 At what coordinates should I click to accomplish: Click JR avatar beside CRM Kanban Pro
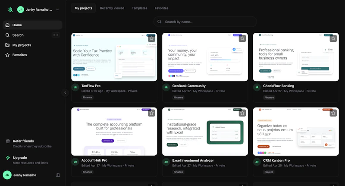tap(257, 162)
